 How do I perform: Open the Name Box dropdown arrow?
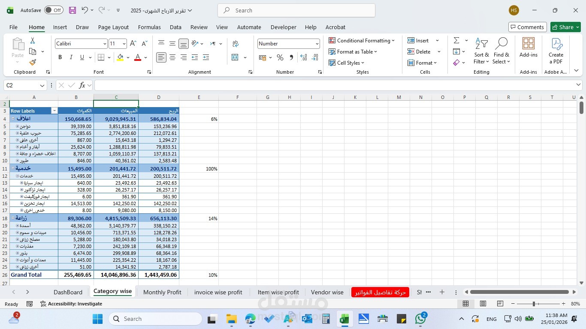(42, 85)
